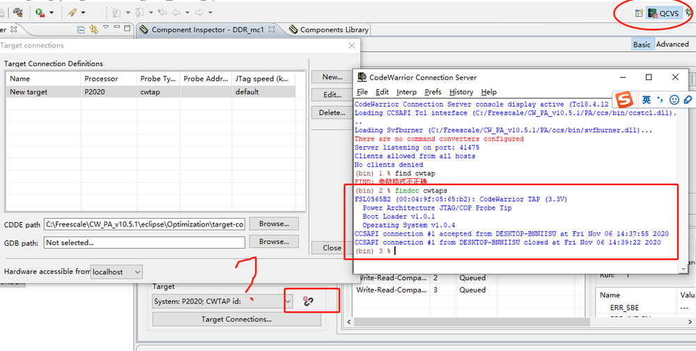Maximize the left panel view
The image size is (696, 351).
tap(127, 28)
